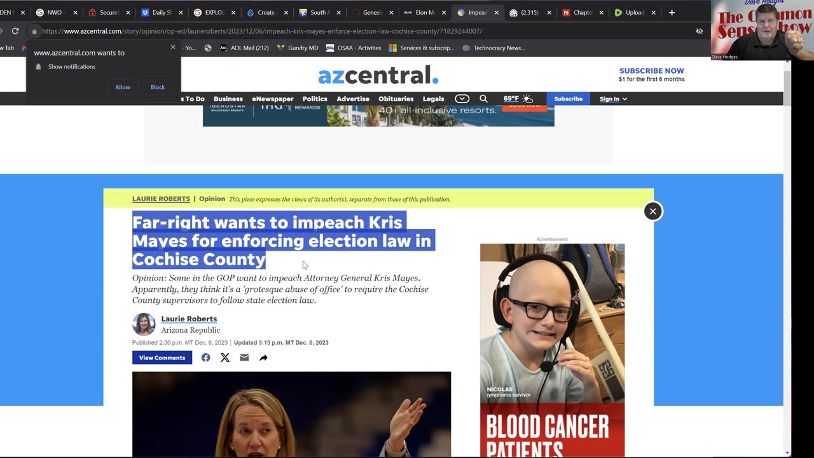Expand the Sign In dropdown
This screenshot has width=814, height=458.
[613, 99]
